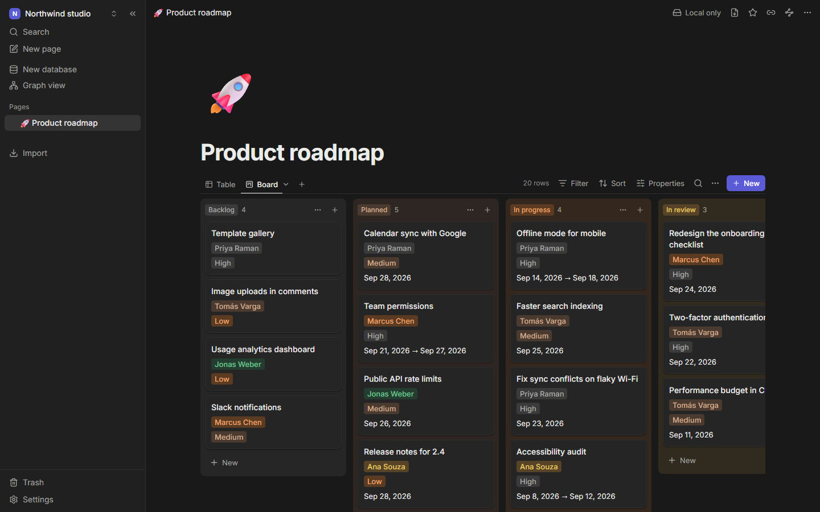Select the Board view tab
Screen dimensions: 820x512
[x=262, y=184]
